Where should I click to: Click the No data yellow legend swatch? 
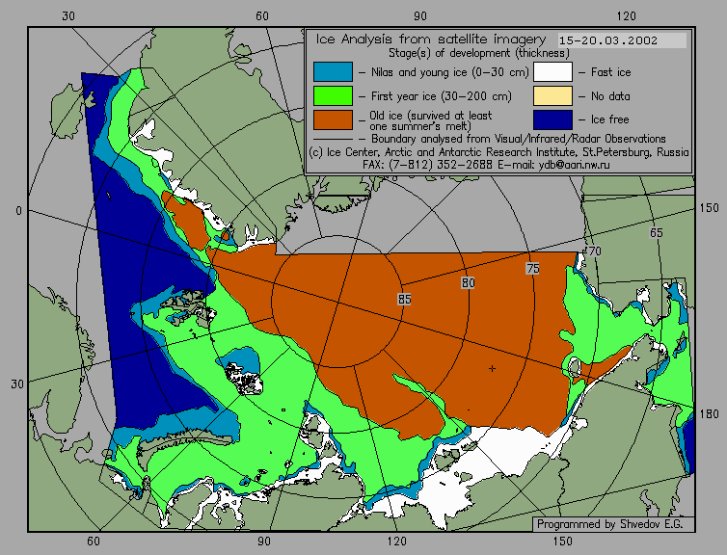(x=552, y=96)
